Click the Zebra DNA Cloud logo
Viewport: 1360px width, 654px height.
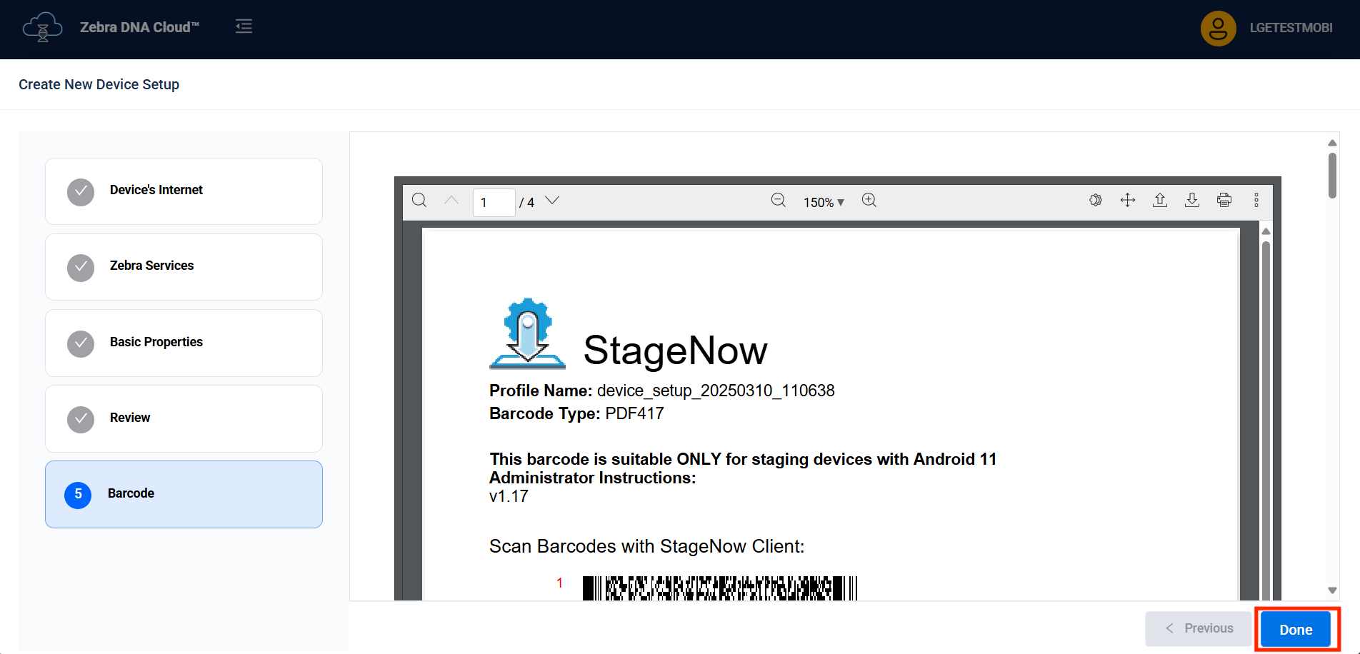[x=43, y=28]
